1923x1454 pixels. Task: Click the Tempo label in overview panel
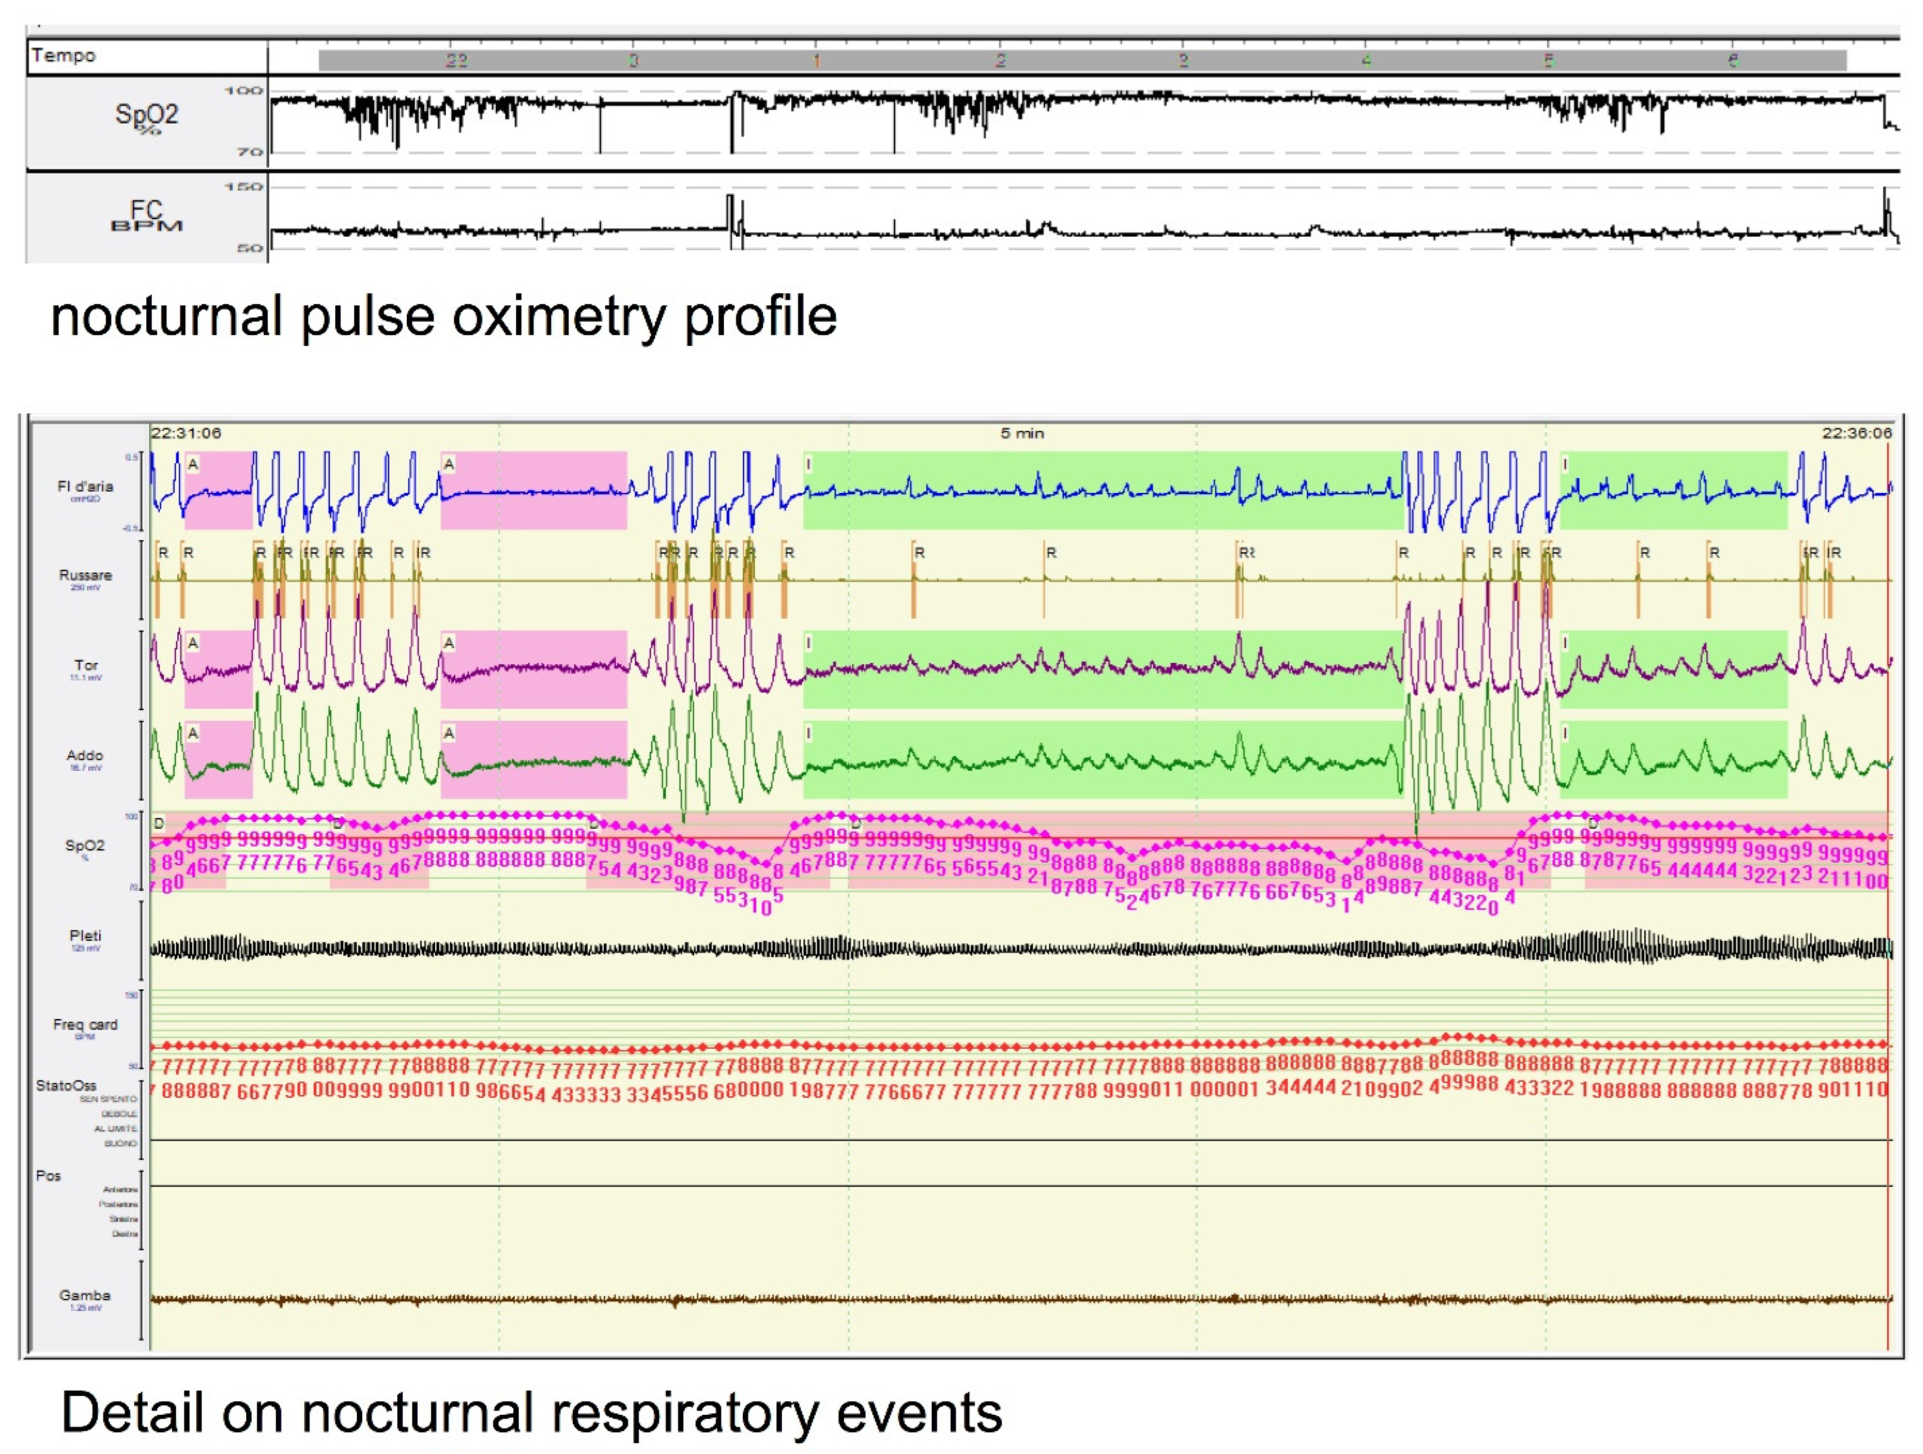click(x=64, y=56)
